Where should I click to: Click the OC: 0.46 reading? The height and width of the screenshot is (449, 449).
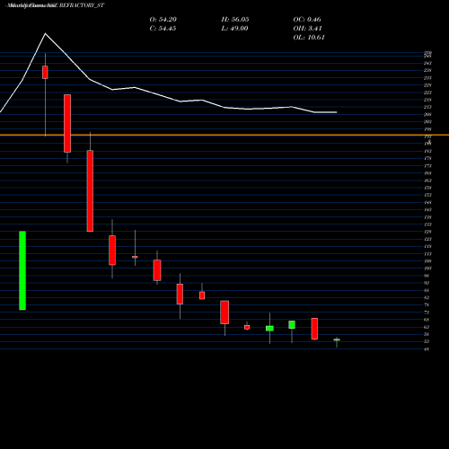click(x=307, y=20)
